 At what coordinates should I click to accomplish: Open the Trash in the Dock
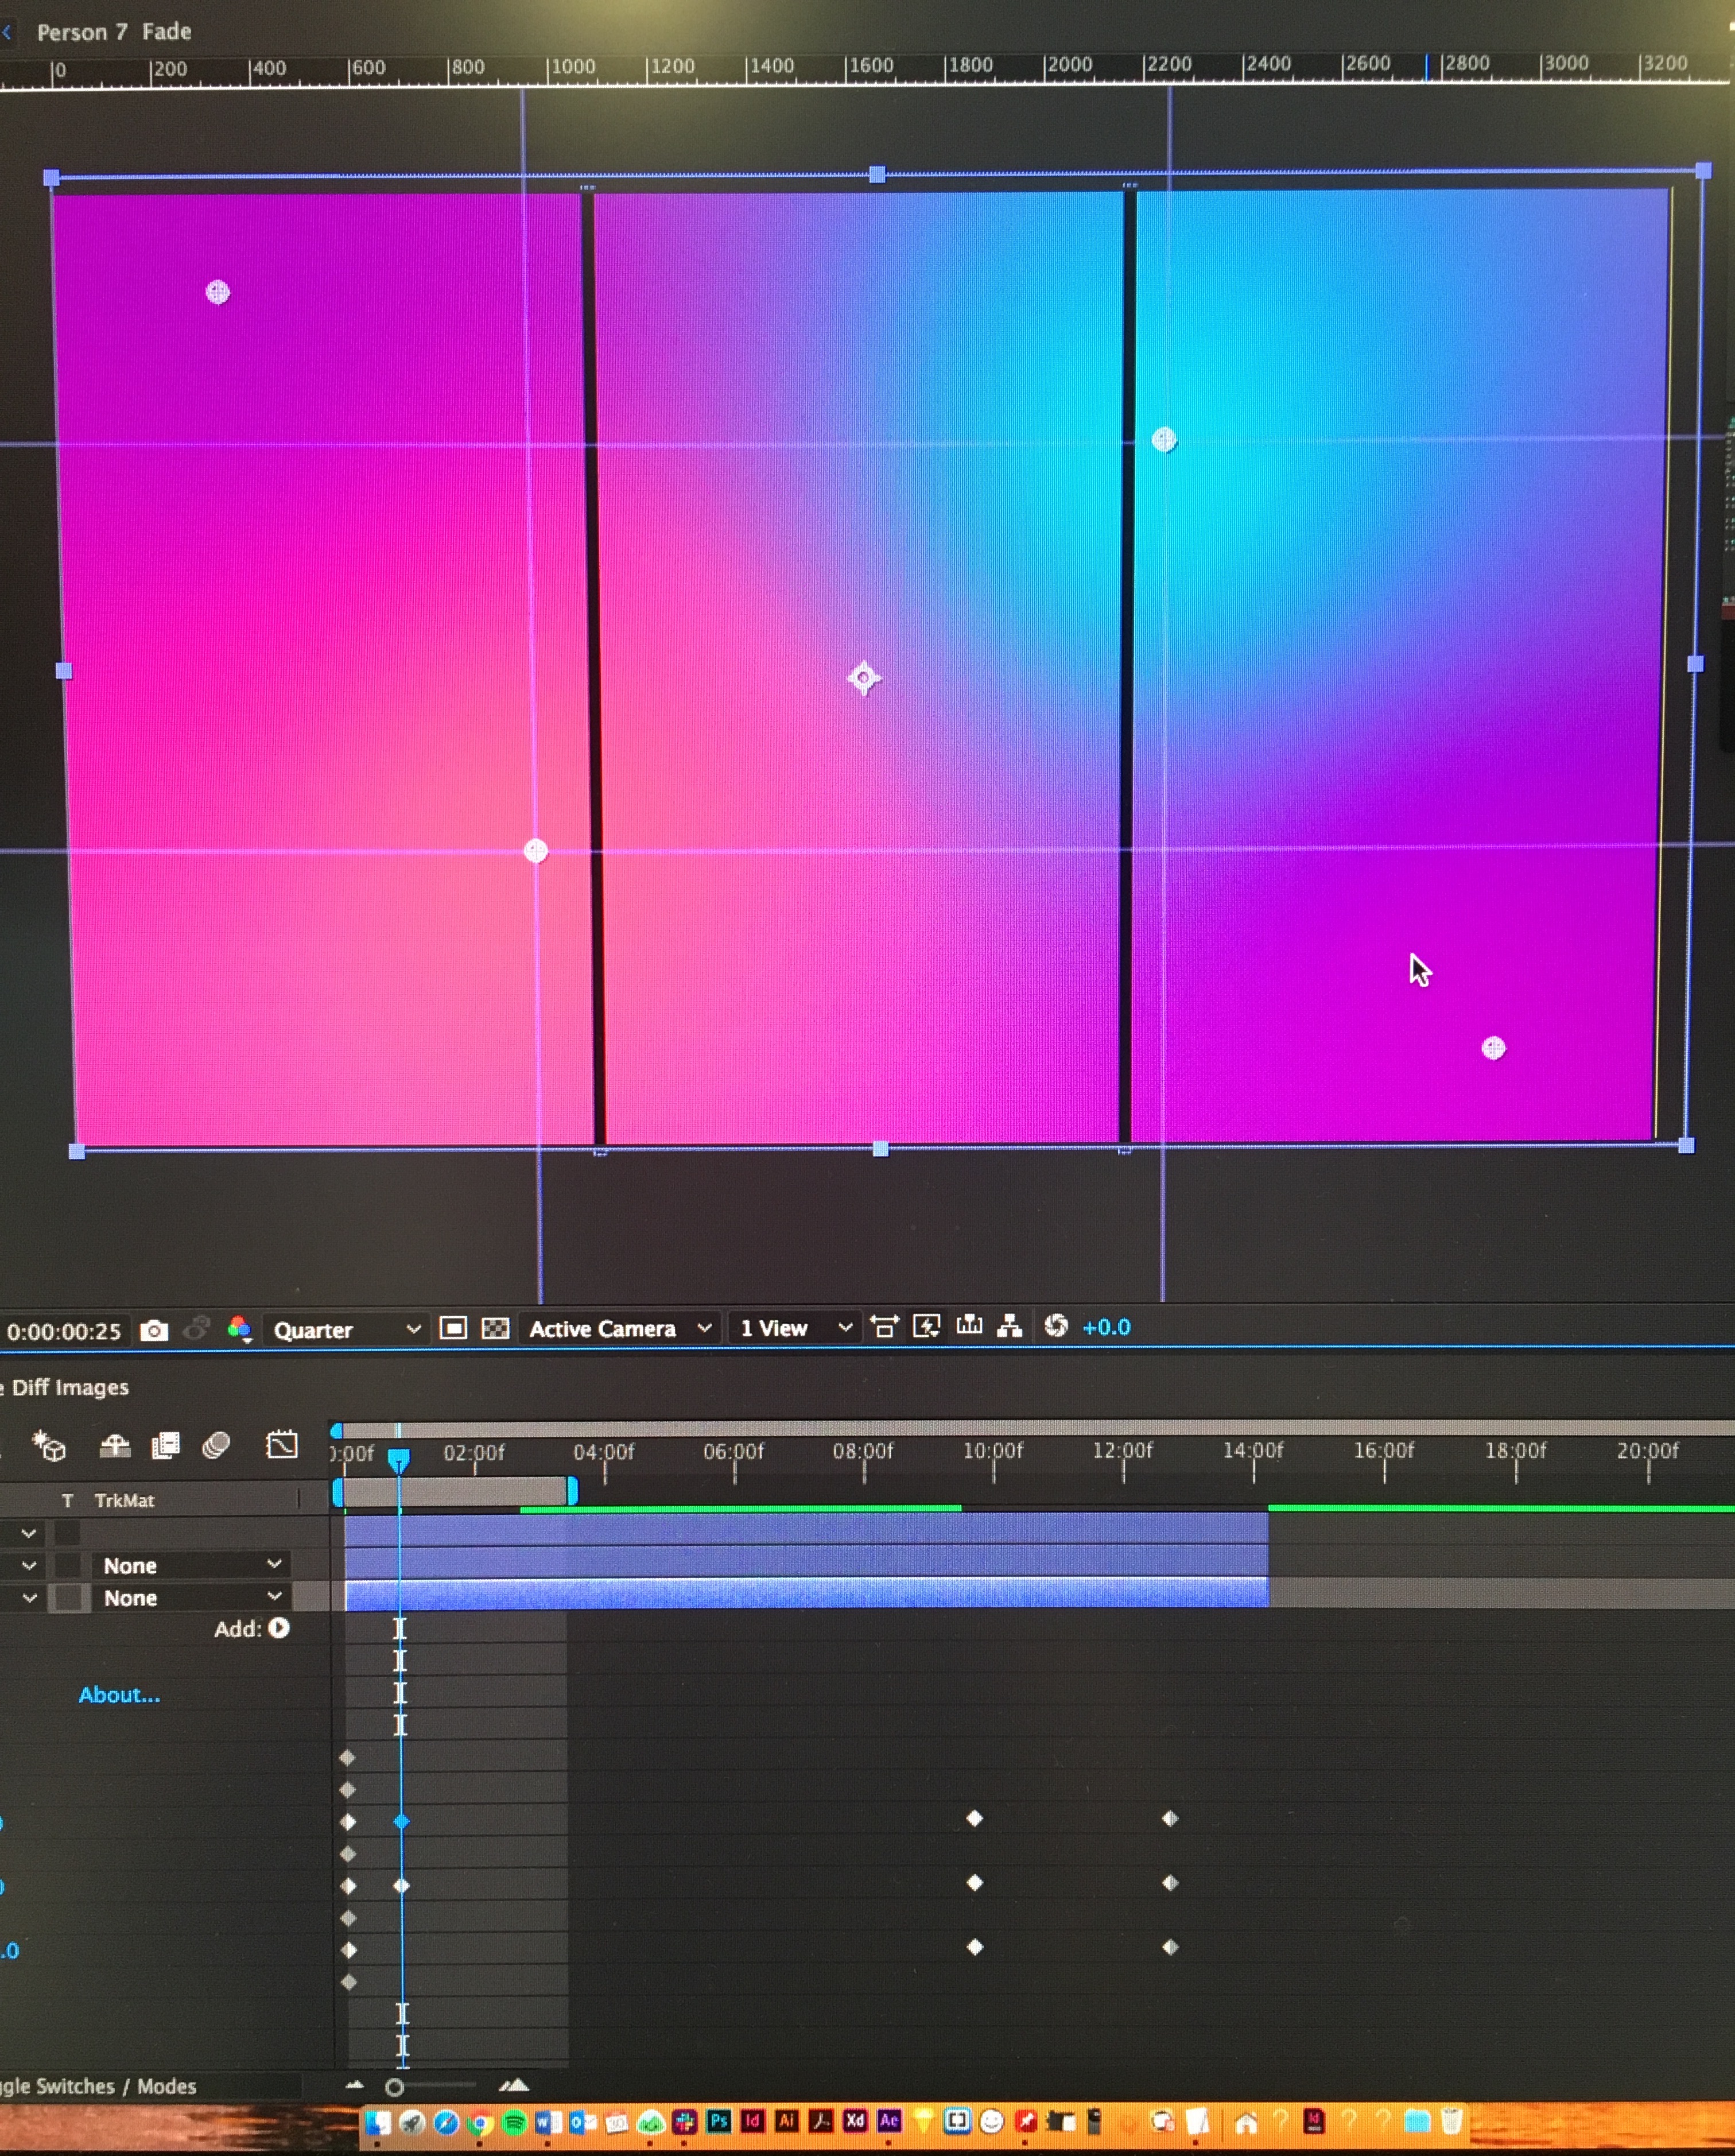[x=1452, y=2121]
